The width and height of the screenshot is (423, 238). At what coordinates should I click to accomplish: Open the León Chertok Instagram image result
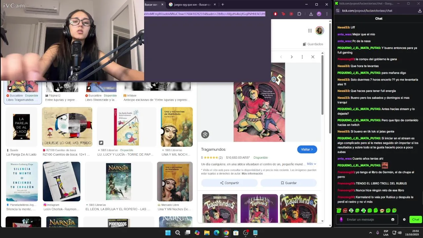coord(61,181)
